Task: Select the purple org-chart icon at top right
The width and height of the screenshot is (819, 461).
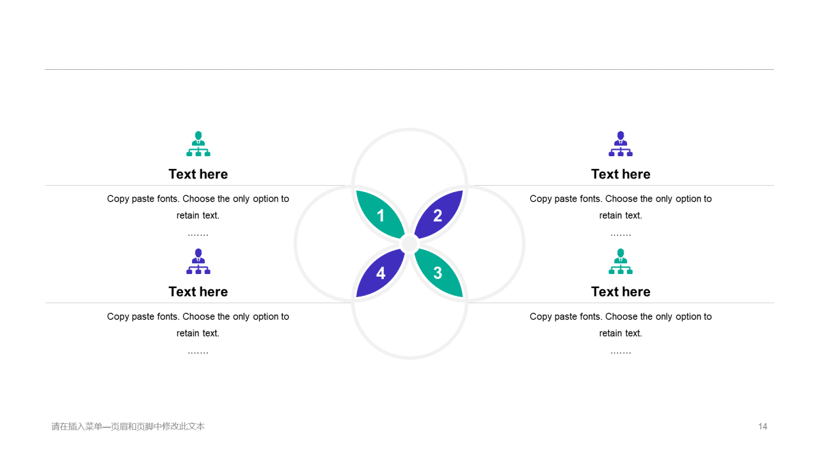Action: point(621,144)
